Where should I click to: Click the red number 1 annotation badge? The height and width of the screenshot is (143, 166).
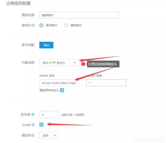pos(83,64)
